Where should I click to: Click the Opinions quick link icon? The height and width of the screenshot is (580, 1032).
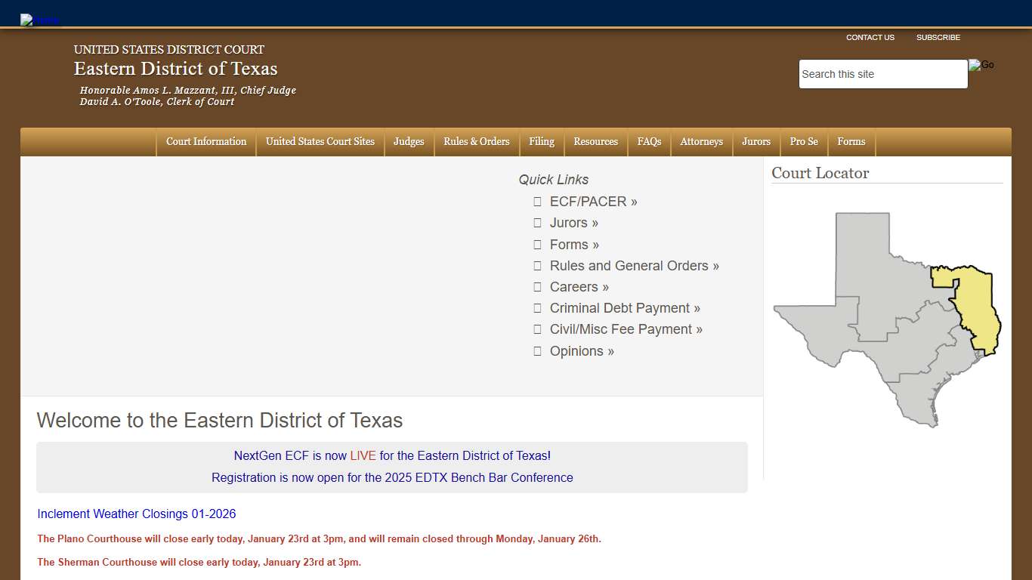click(537, 351)
